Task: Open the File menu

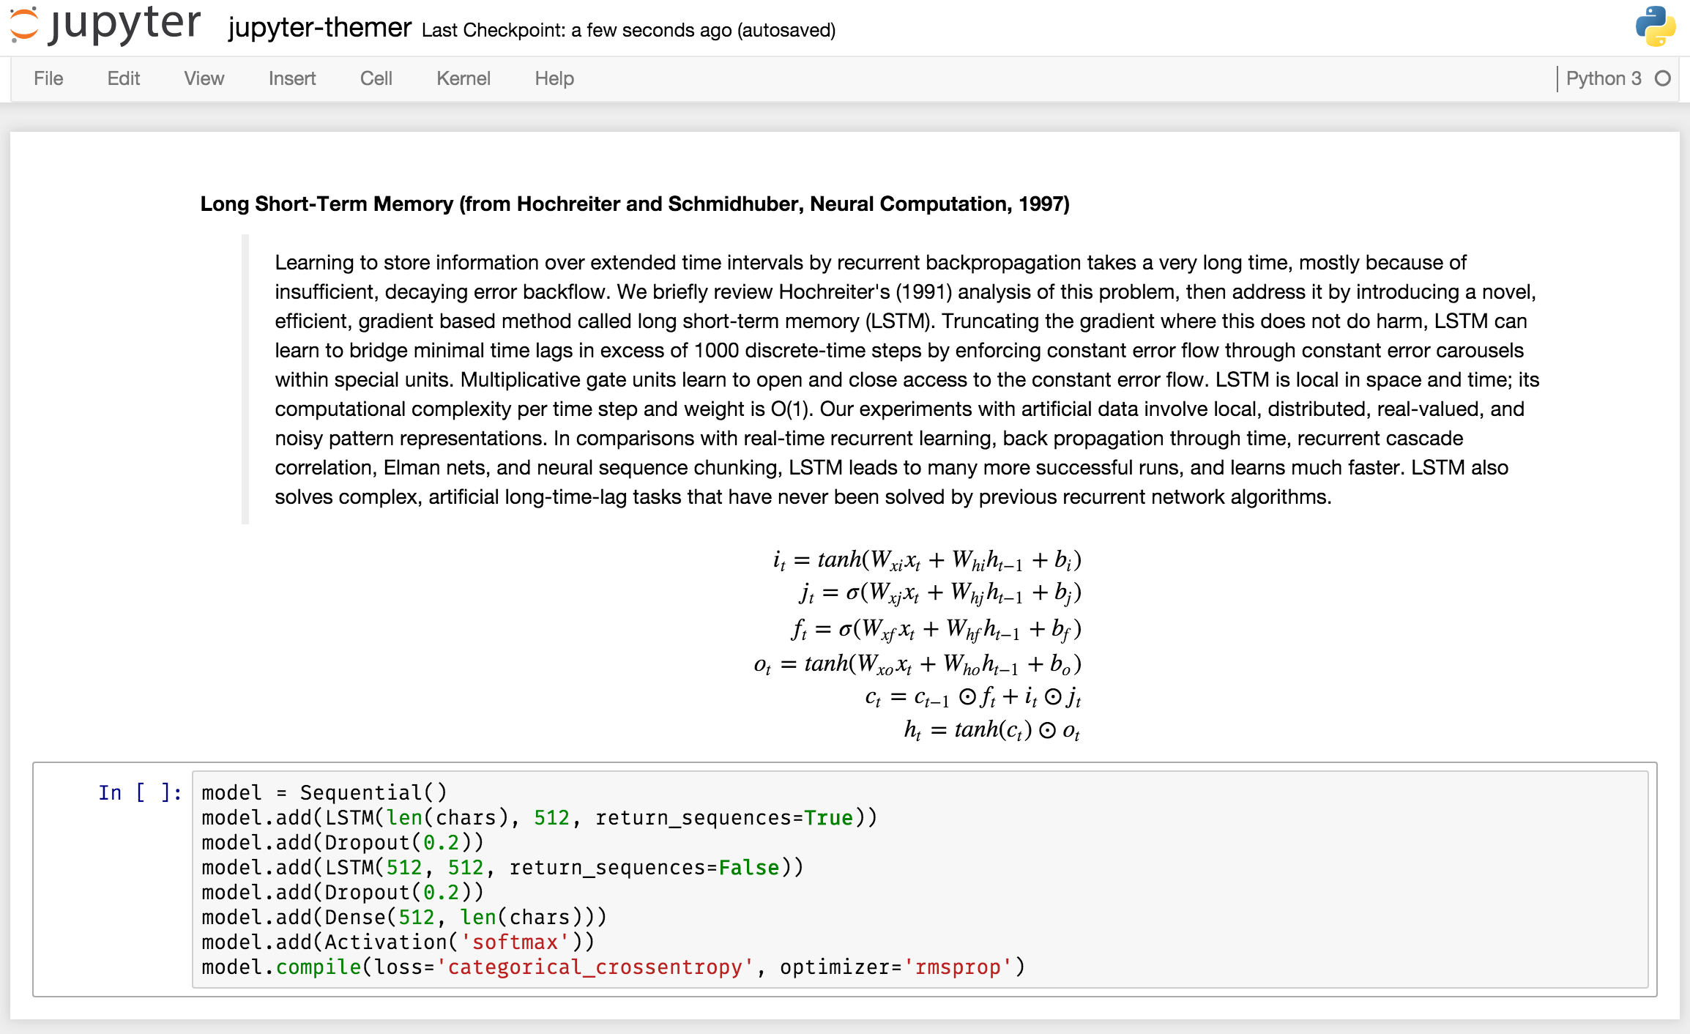Action: coord(48,78)
